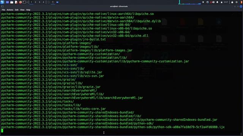The height and width of the screenshot is (136, 243).
Task: Switch to workspace 2
Action: click(35, 2)
